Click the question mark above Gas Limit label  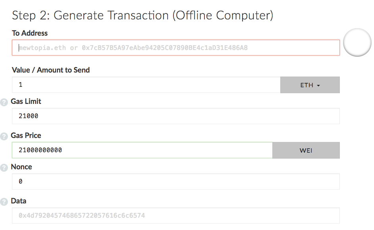4,102
